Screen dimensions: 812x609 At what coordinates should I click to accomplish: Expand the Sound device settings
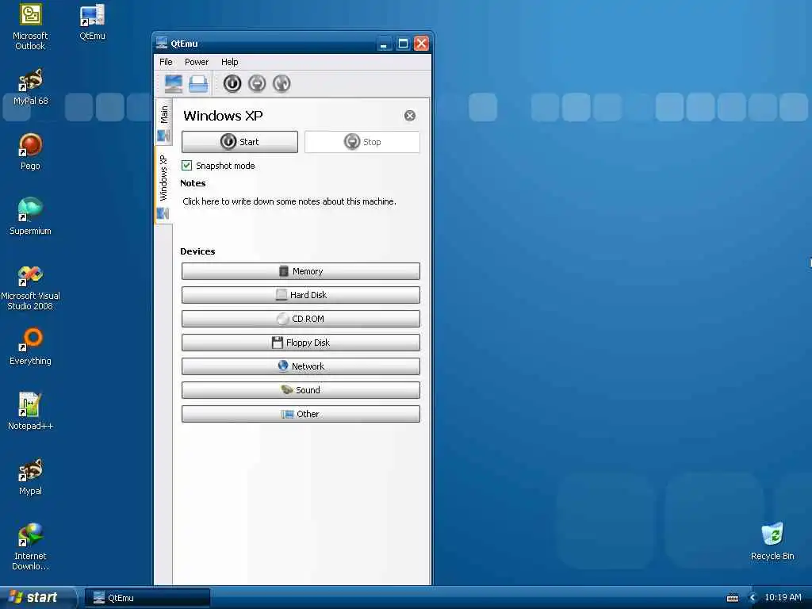[301, 390]
